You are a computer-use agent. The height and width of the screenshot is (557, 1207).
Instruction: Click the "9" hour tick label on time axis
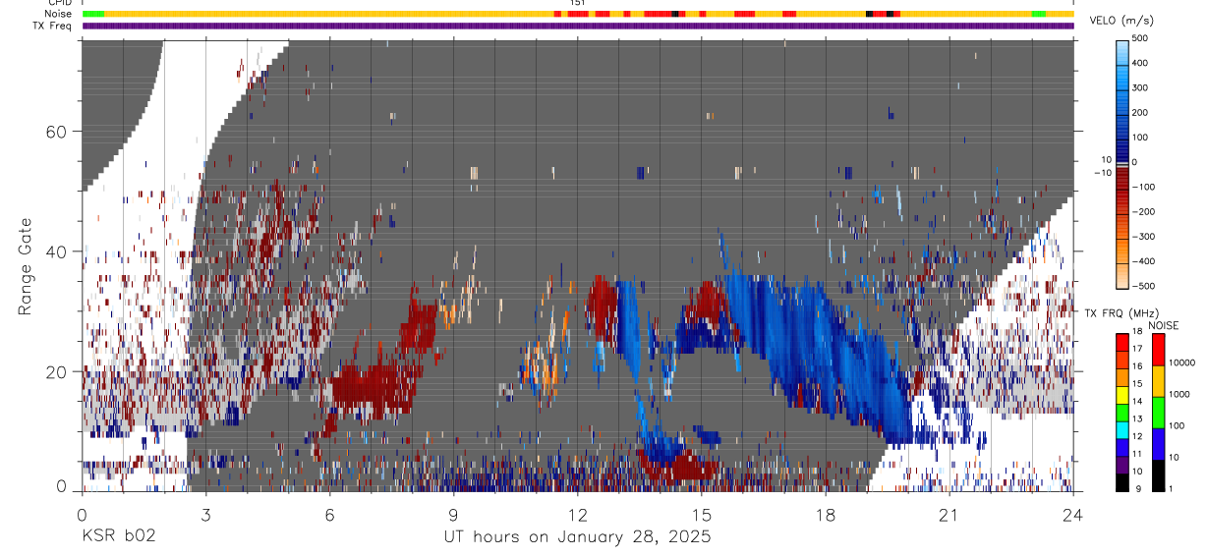point(453,515)
